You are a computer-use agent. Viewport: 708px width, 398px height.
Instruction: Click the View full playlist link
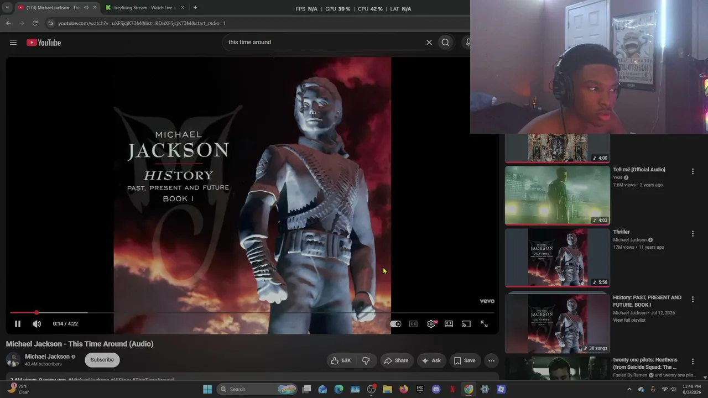629,321
